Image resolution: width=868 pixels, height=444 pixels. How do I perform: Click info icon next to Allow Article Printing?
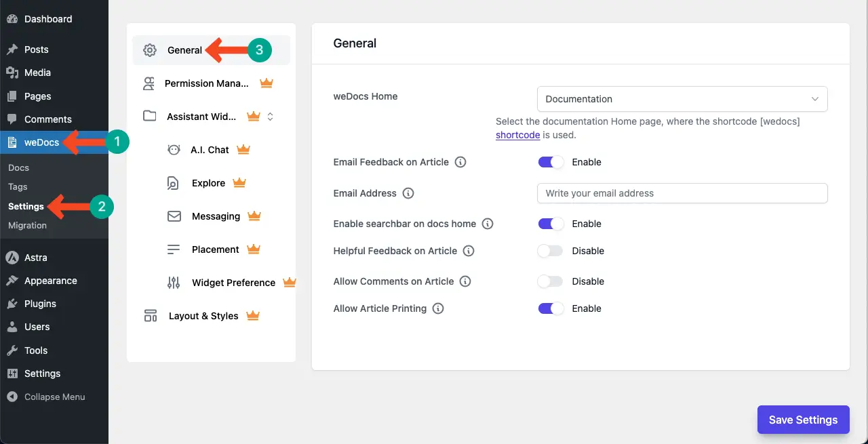tap(438, 308)
